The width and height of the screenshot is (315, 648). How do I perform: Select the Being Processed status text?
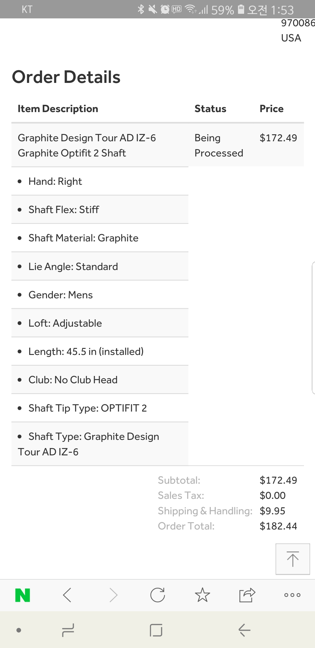pos(218,145)
